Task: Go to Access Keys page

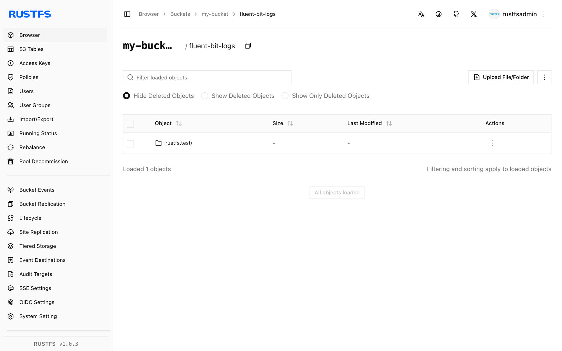Action: [55, 63]
